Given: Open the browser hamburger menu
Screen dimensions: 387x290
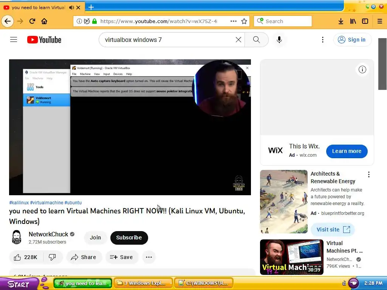Looking at the screenshot, I should (380, 21).
